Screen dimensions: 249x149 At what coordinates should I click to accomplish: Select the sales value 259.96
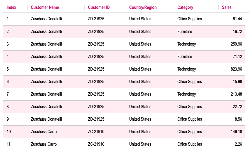[x=236, y=44]
